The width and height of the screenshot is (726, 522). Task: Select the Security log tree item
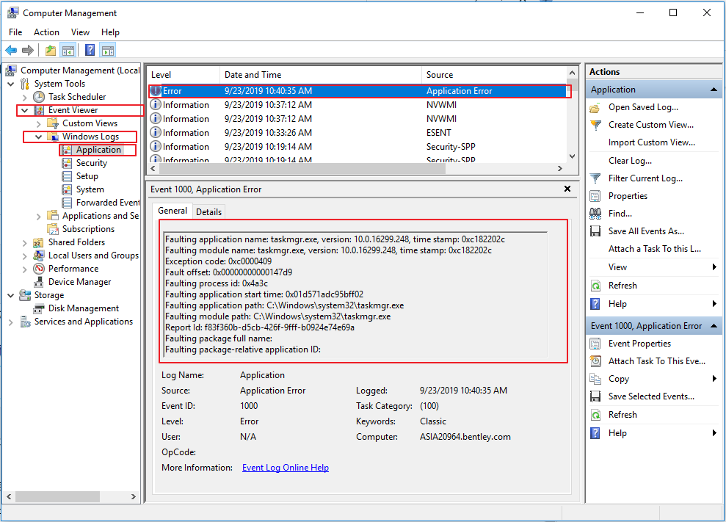91,163
